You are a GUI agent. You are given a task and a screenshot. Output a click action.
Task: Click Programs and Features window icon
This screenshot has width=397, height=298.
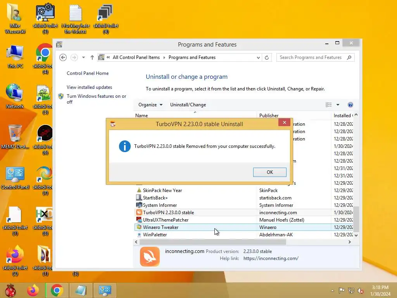(x=59, y=45)
